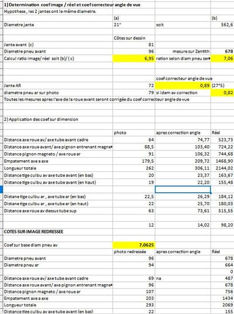
Task: Select the value 2069
Action: click(222, 305)
